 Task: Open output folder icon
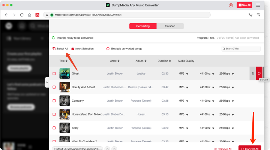[x=114, y=148]
